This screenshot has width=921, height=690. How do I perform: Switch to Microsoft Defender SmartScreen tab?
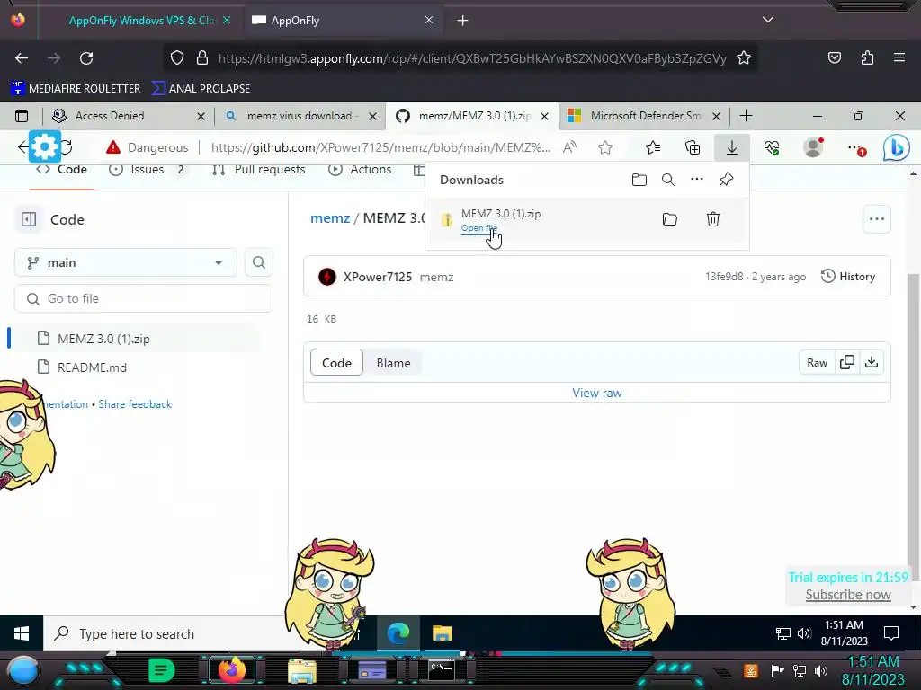pos(644,116)
